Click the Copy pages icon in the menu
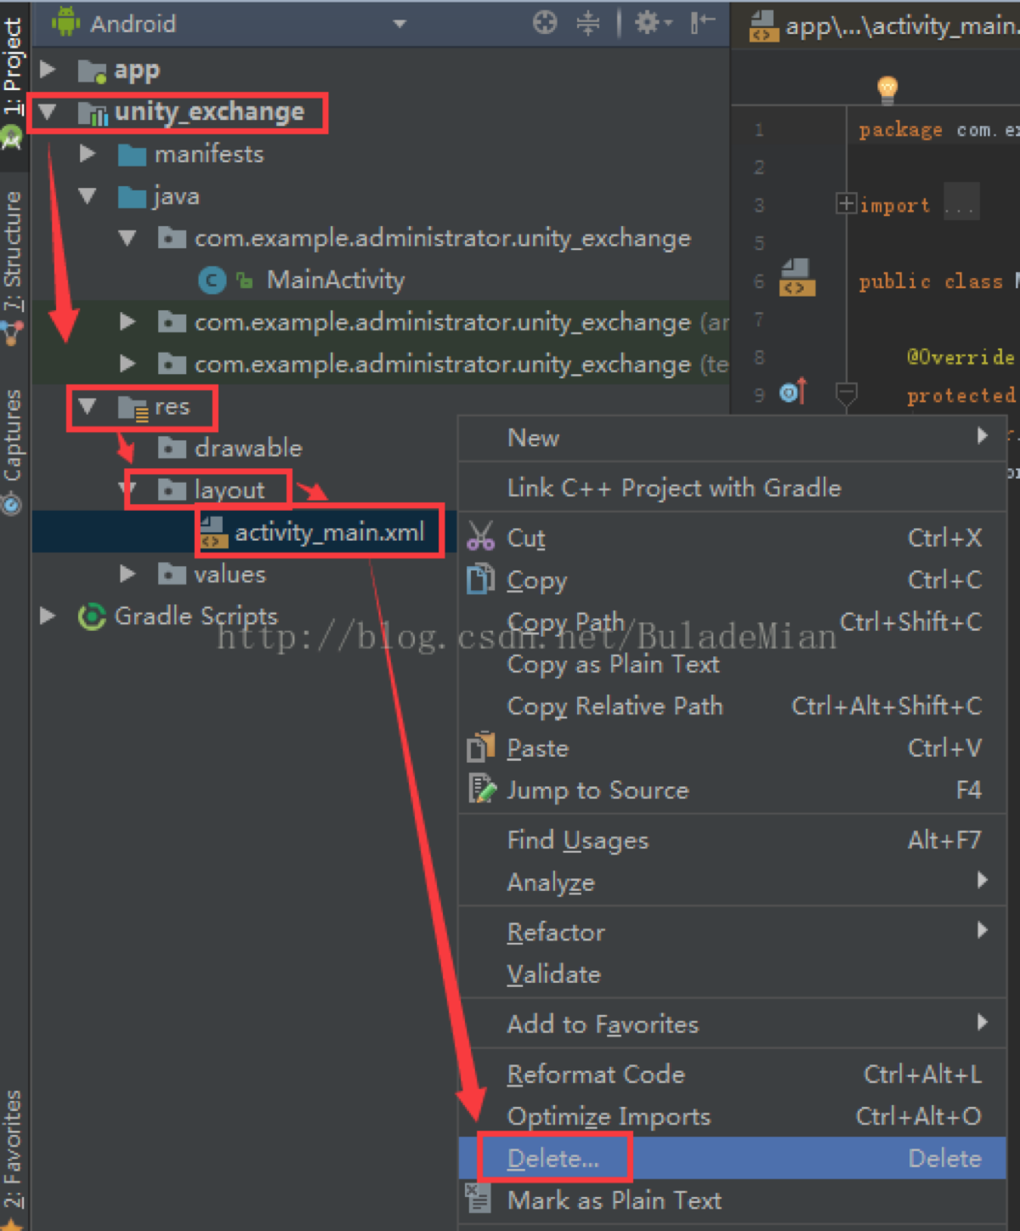 pyautogui.click(x=480, y=579)
